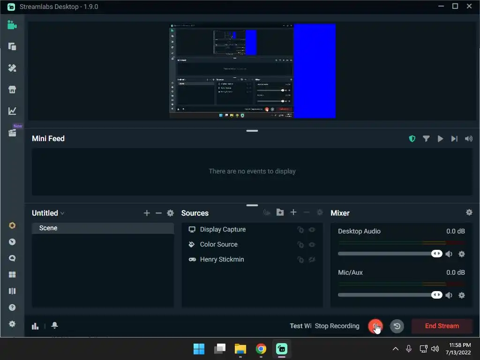Open Mic/Aux settings gear
This screenshot has width=480, height=360.
coord(462,295)
